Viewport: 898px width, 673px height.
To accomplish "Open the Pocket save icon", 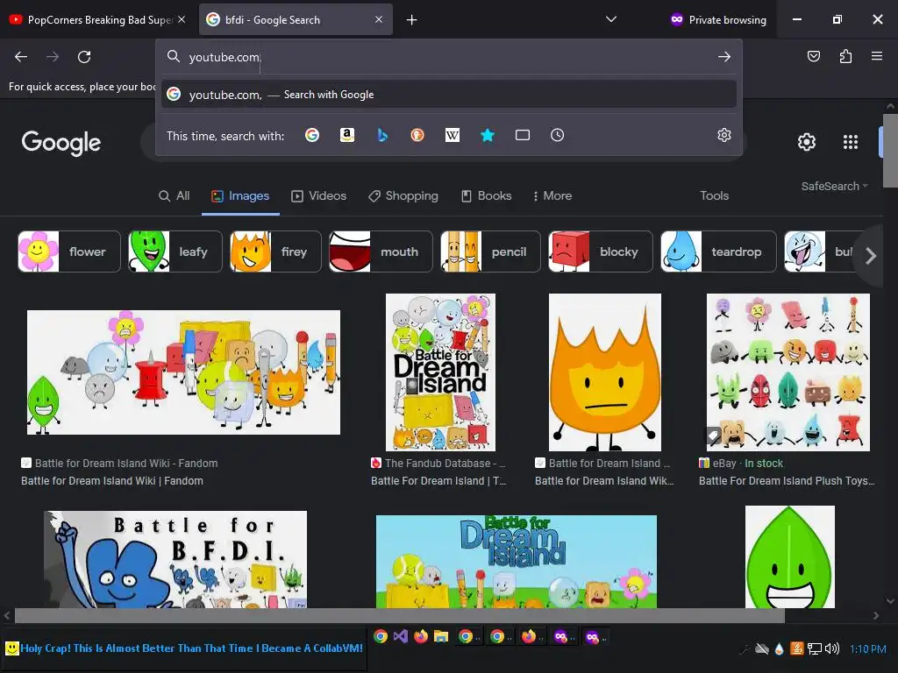I will (x=813, y=56).
